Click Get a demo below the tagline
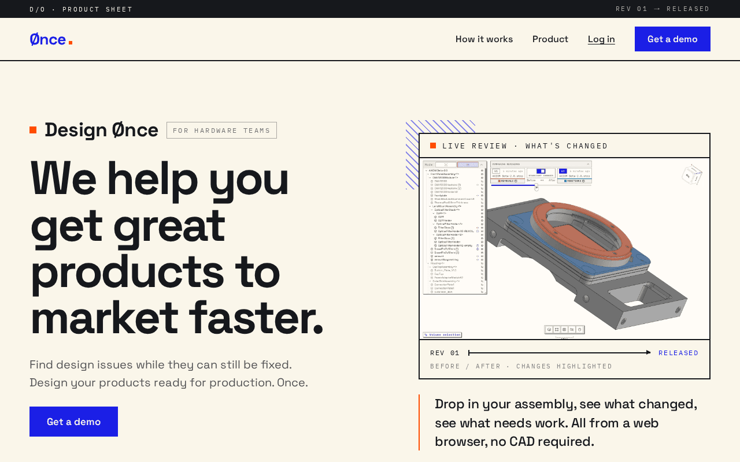740x462 pixels. [x=73, y=422]
